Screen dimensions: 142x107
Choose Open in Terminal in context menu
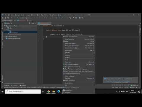79,81
